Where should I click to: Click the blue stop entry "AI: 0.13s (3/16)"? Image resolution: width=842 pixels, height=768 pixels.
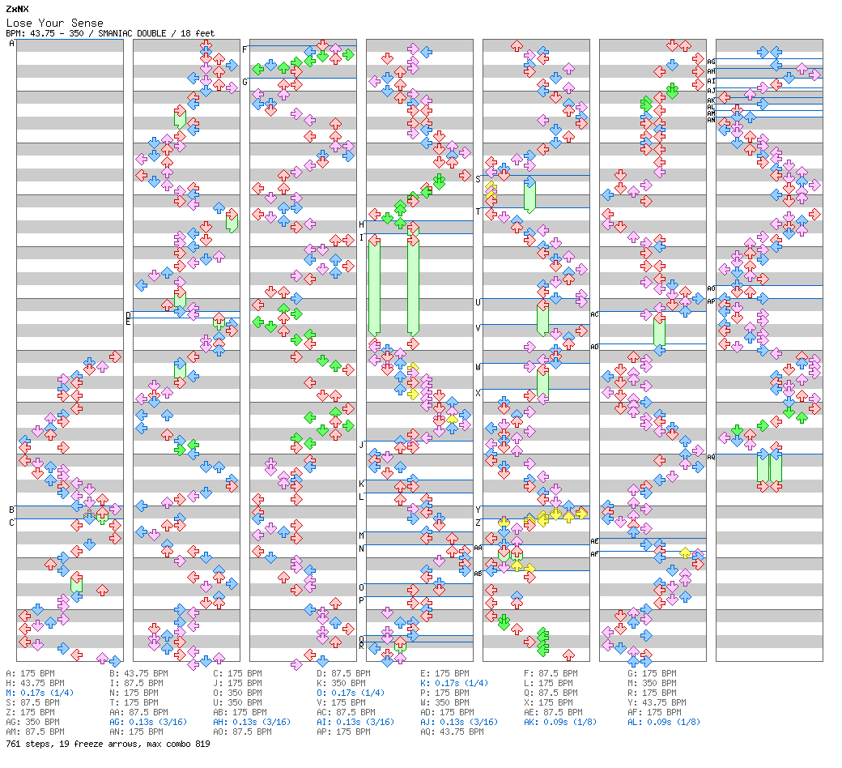[355, 722]
